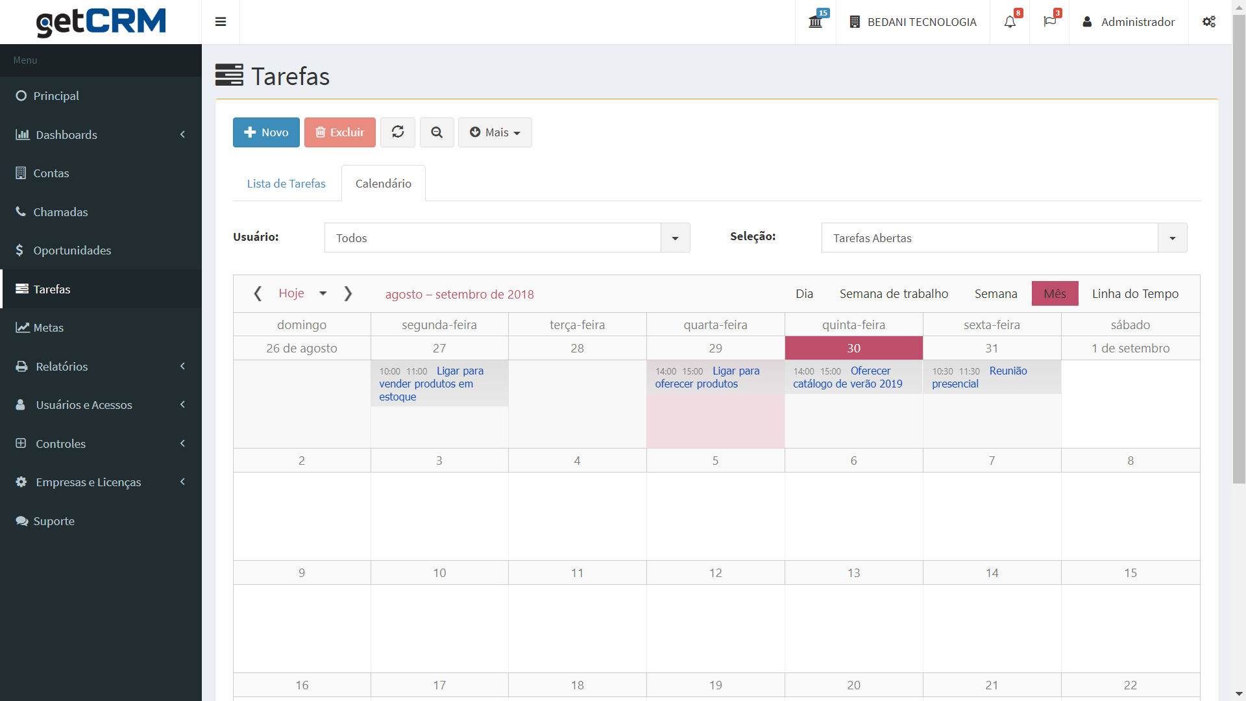Go to next month arrow

pyautogui.click(x=348, y=294)
